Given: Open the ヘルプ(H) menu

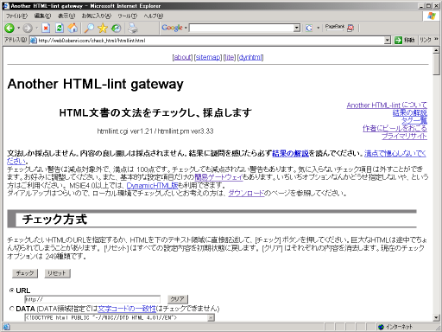Looking at the screenshot, I should [x=154, y=16].
